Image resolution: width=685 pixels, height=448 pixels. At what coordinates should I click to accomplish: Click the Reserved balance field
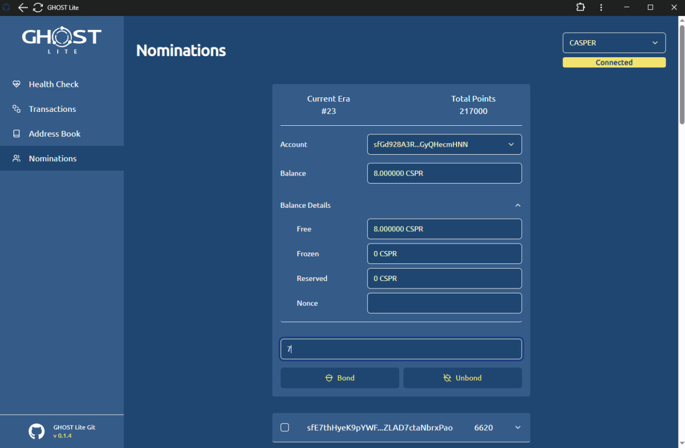tap(444, 278)
